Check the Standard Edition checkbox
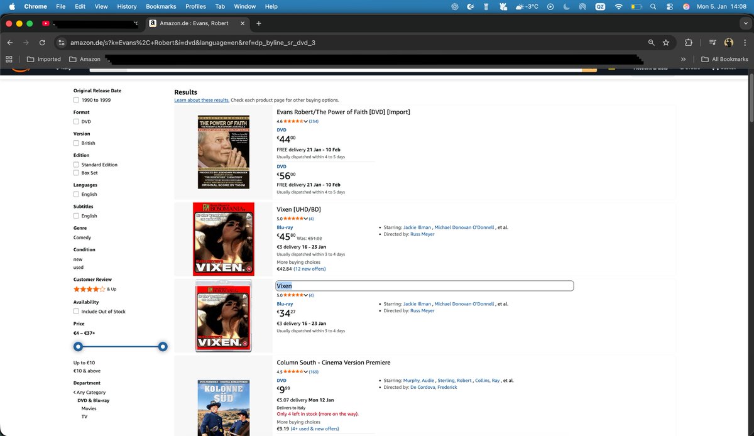This screenshot has height=436, width=754. tap(76, 165)
